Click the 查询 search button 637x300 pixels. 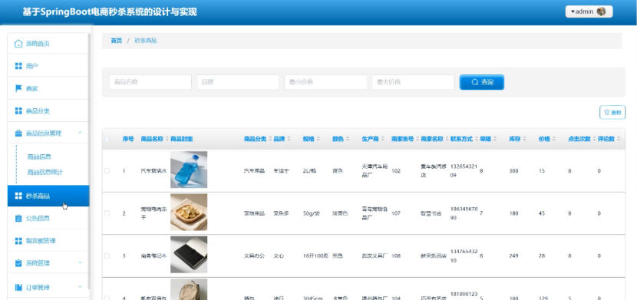482,82
